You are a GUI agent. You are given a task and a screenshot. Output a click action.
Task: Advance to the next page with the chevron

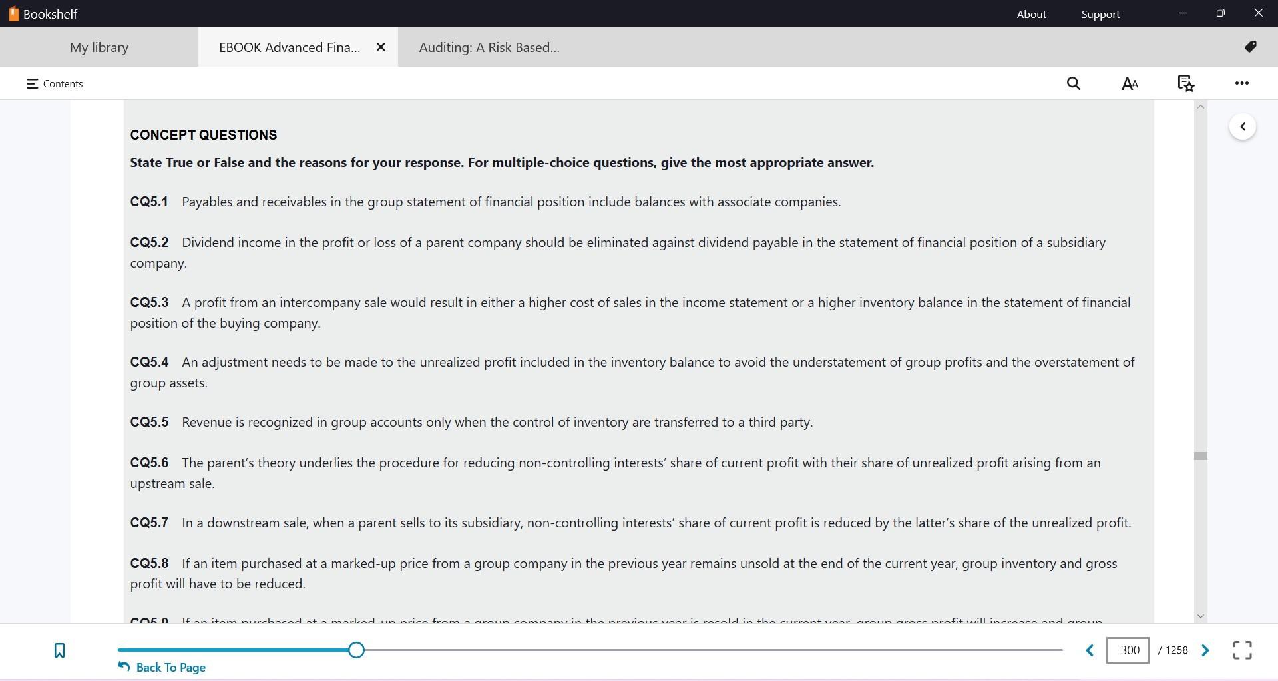(1205, 650)
